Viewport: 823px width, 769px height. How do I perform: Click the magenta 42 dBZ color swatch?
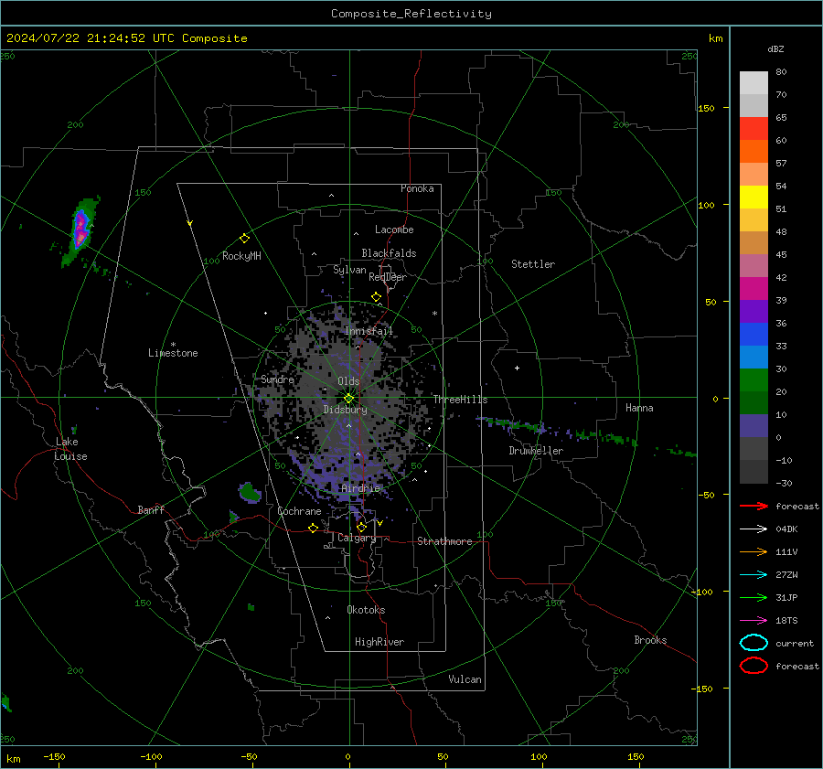(x=754, y=289)
